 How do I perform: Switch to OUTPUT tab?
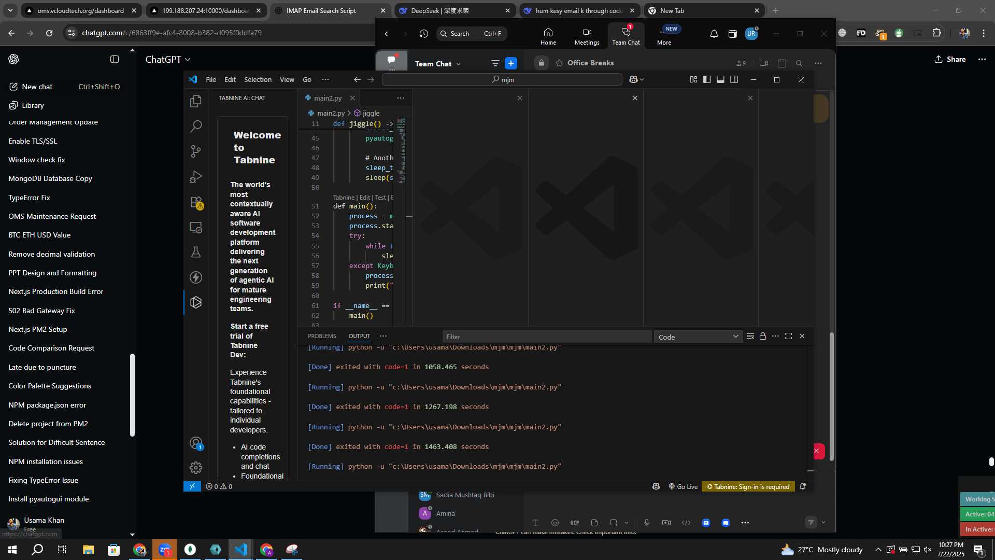[x=359, y=336]
